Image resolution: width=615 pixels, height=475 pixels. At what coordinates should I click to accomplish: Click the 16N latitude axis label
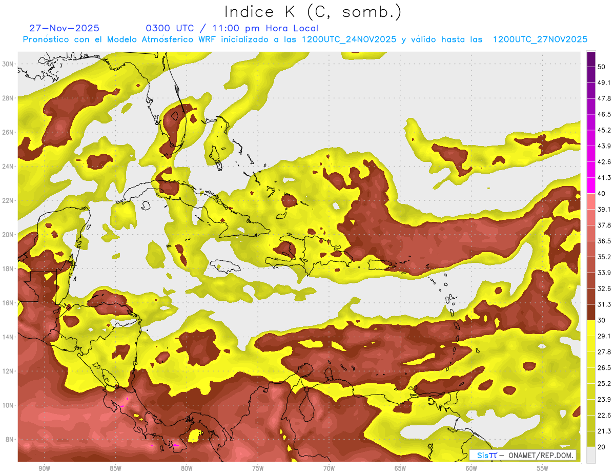pos(8,303)
